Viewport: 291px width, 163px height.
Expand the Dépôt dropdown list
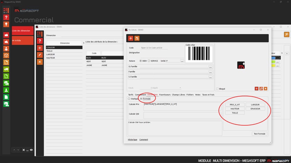180,88
